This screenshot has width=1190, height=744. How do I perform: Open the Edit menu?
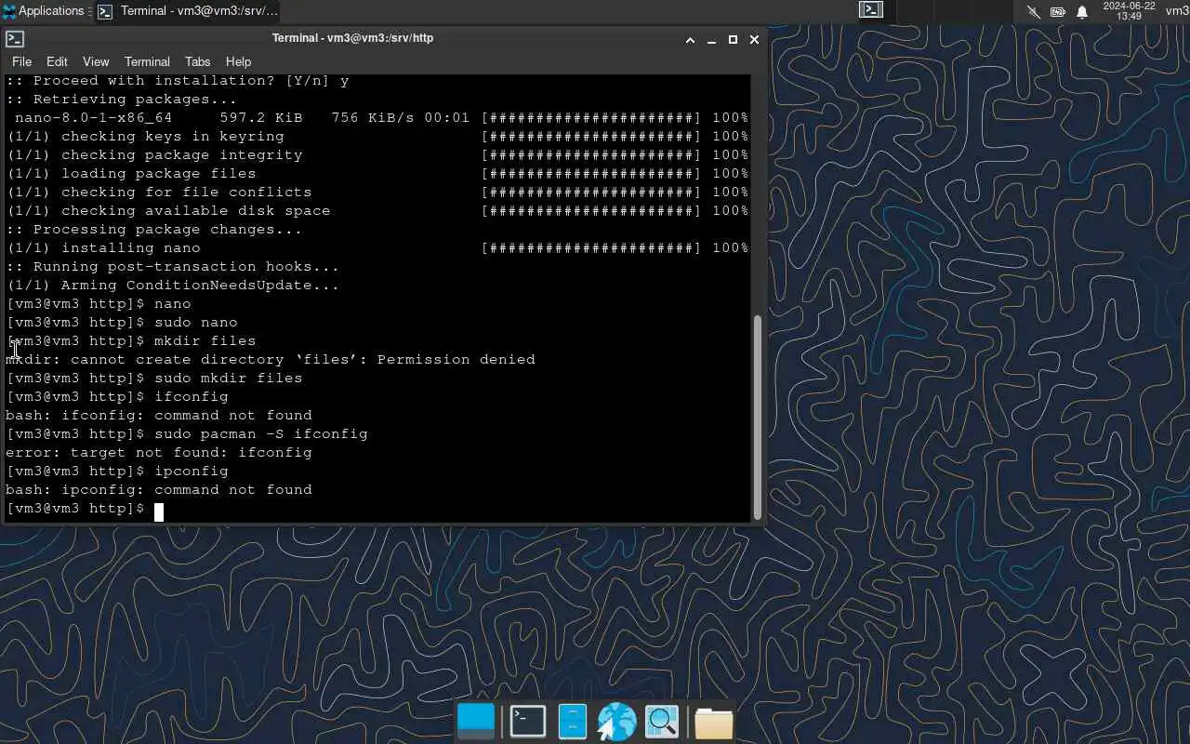57,61
